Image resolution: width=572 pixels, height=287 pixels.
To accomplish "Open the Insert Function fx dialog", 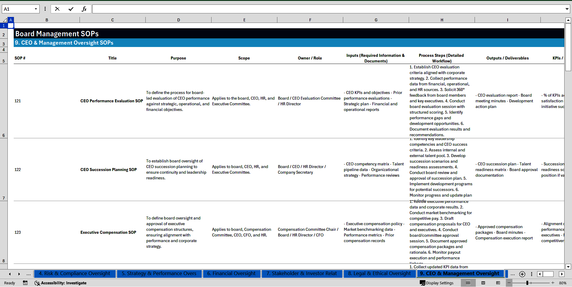I will [84, 9].
